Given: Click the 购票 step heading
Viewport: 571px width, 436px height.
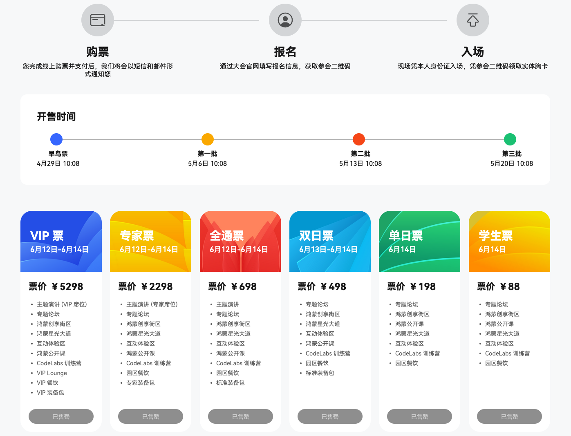Looking at the screenshot, I should [98, 52].
